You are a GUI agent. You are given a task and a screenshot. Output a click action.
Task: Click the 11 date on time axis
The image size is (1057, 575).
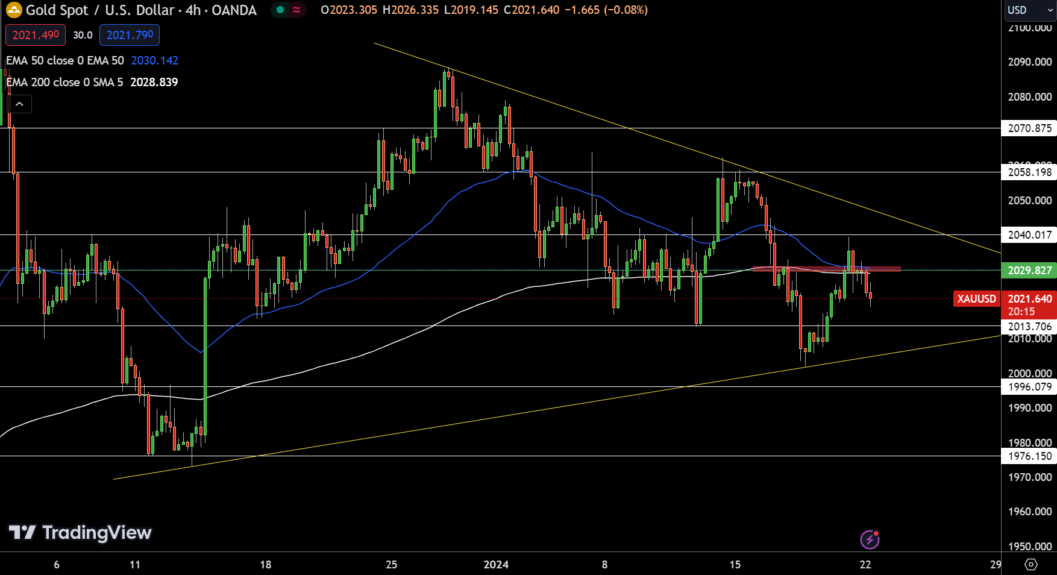[x=135, y=565]
